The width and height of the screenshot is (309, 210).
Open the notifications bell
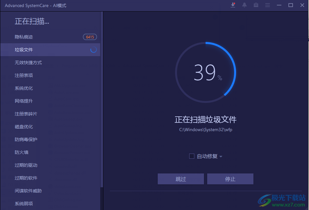[244, 5]
